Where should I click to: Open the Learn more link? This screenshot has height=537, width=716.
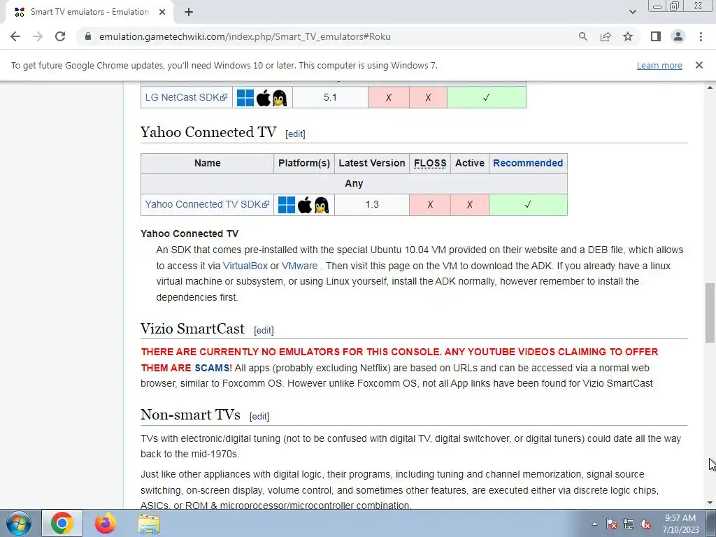659,65
